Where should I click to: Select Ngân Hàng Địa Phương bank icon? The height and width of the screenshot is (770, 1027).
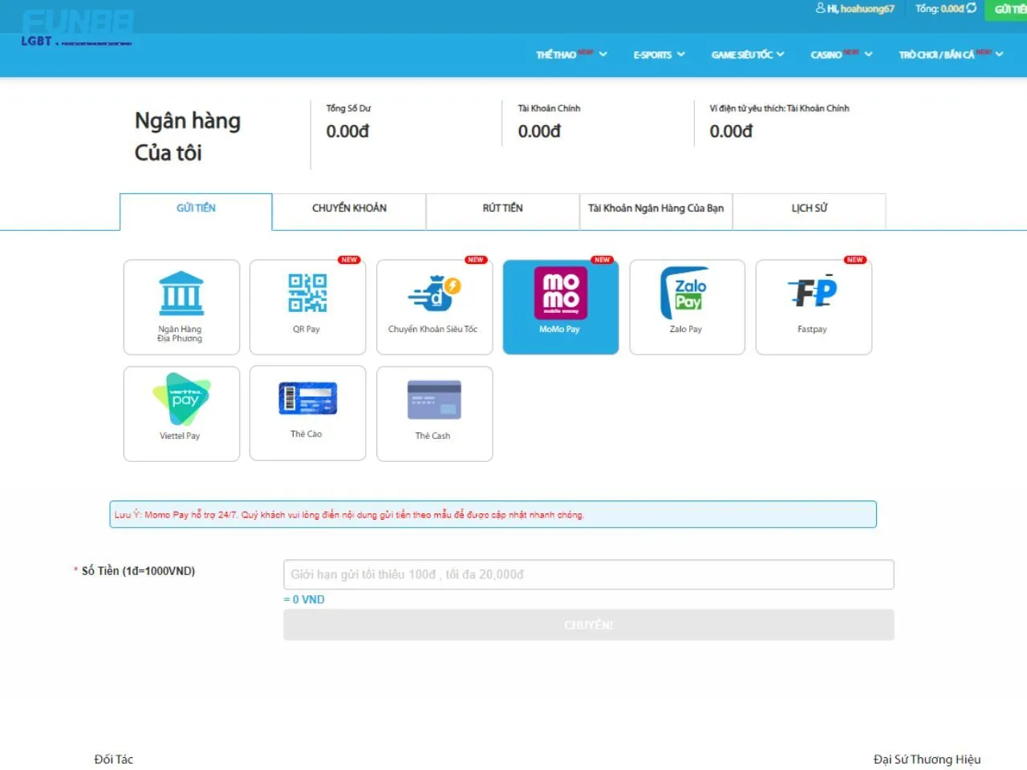point(181,307)
